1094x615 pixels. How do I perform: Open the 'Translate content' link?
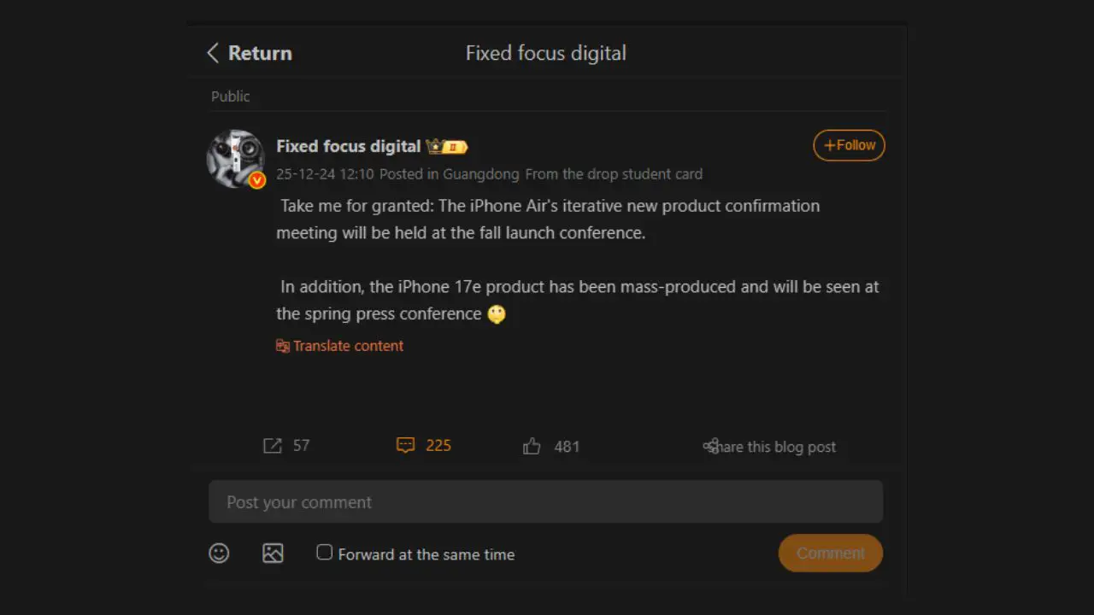coord(348,346)
